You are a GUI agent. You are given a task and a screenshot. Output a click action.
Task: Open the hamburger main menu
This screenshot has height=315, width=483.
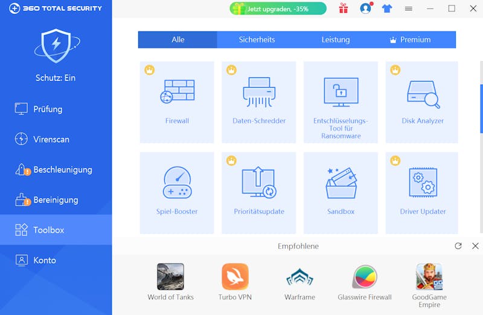click(409, 8)
